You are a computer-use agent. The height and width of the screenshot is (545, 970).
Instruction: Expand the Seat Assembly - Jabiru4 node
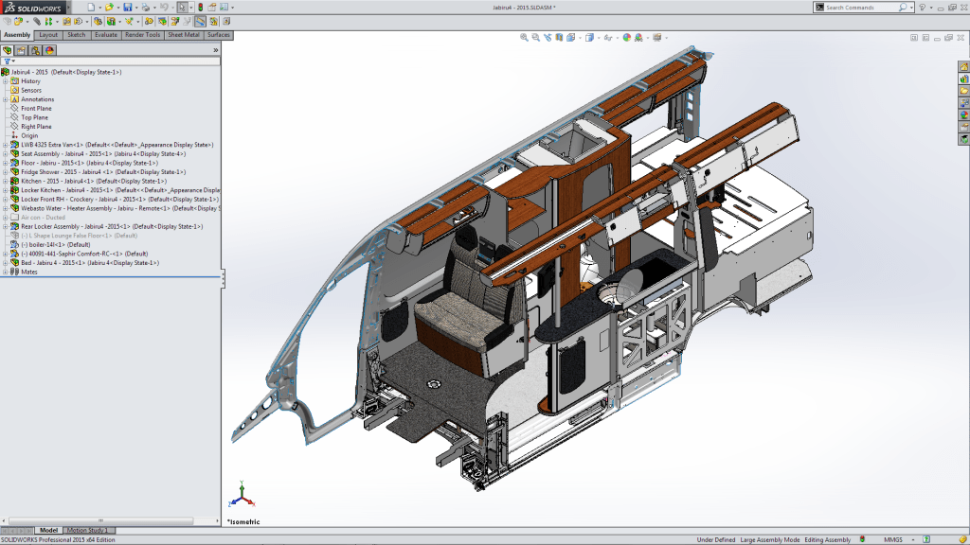(x=5, y=153)
